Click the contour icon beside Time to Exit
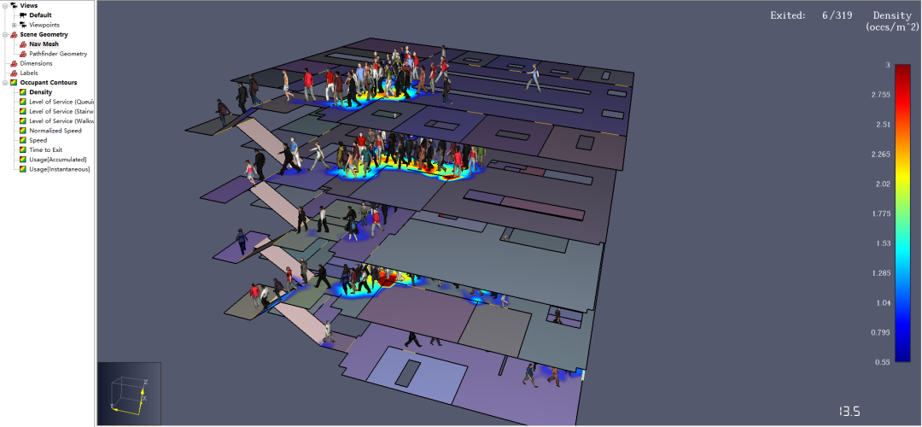922x427 pixels. pyautogui.click(x=23, y=150)
